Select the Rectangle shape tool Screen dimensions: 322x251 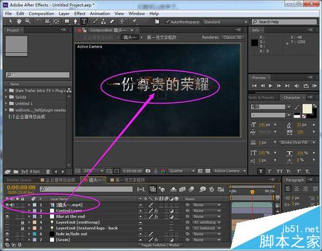pyautogui.click(x=67, y=21)
